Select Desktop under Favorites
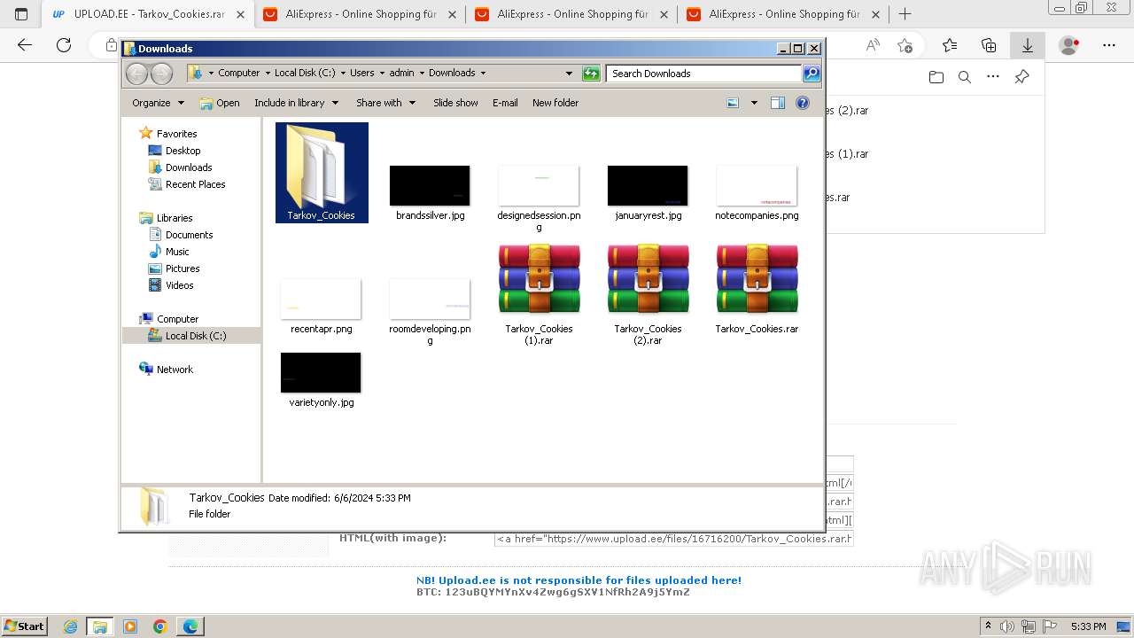 tap(183, 151)
